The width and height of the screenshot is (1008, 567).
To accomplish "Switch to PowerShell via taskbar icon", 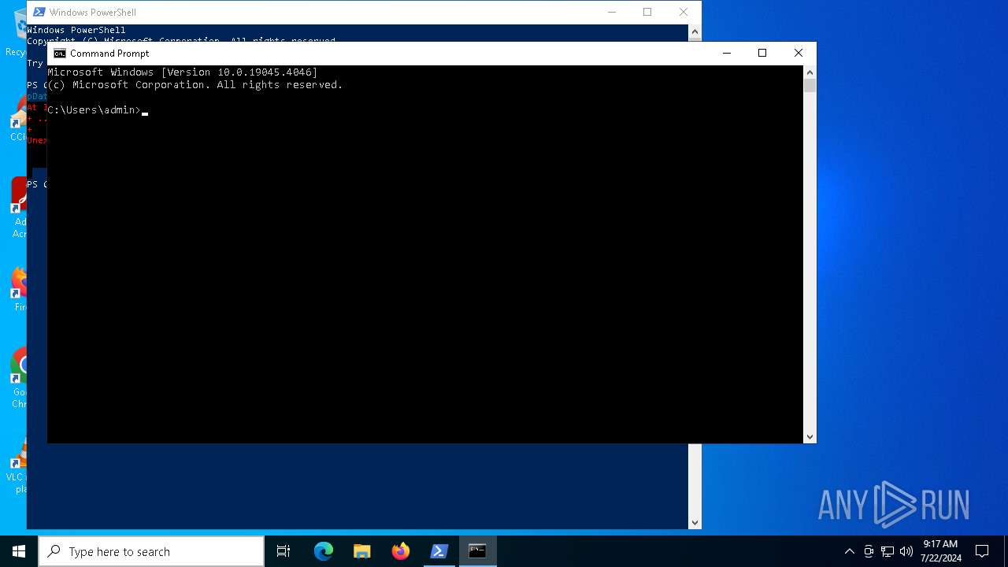I will pyautogui.click(x=439, y=551).
